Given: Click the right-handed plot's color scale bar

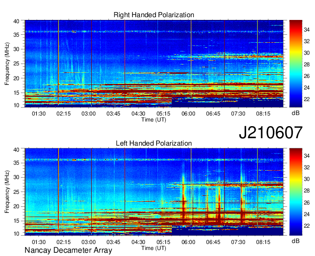Looking at the screenshot, I should 296,64.
